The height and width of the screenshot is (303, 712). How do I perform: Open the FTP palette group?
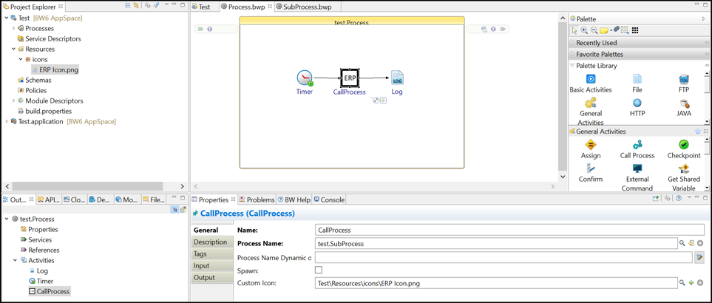(x=683, y=79)
